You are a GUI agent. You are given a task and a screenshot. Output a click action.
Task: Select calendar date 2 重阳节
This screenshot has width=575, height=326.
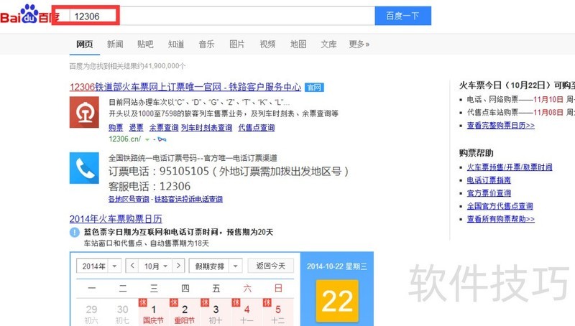coord(185,313)
